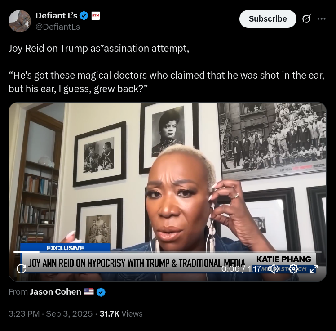Click the RTM affiliate badge icon

[x=96, y=16]
